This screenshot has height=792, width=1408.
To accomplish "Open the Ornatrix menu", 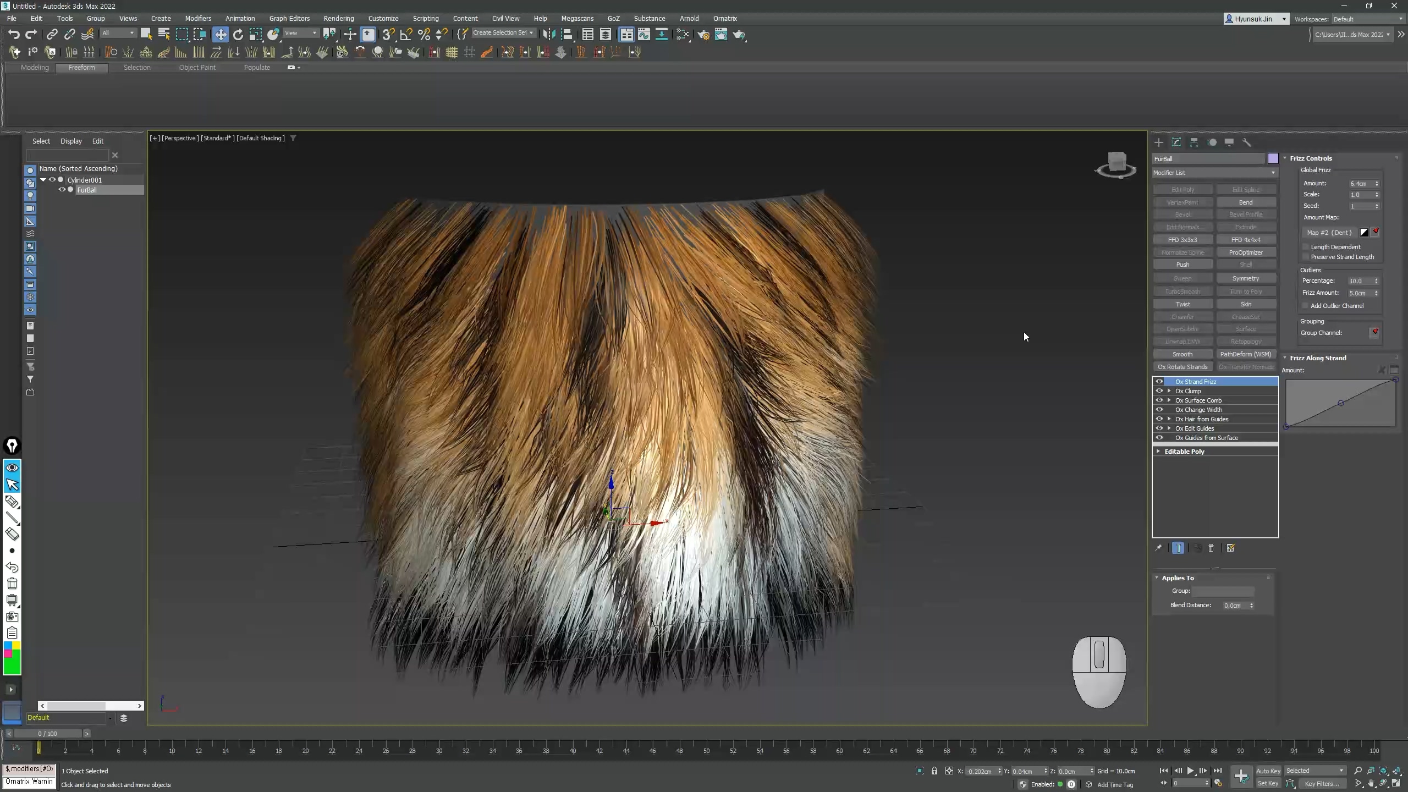I will (x=724, y=18).
